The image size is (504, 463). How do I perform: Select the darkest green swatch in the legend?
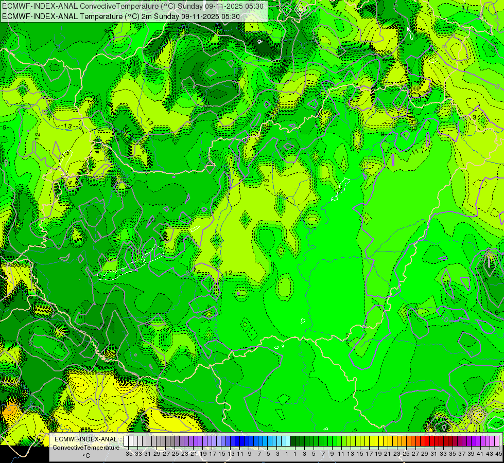pos(293,441)
